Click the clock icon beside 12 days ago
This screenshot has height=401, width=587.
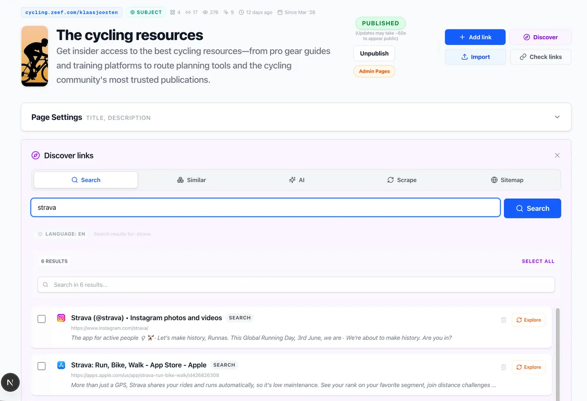(x=241, y=12)
